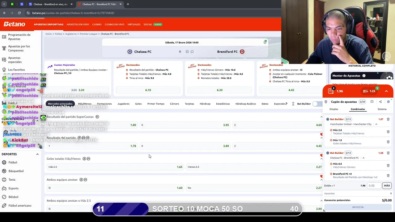Switch bet slip to Simples tab
This screenshot has height=222, width=395.
coord(334,109)
